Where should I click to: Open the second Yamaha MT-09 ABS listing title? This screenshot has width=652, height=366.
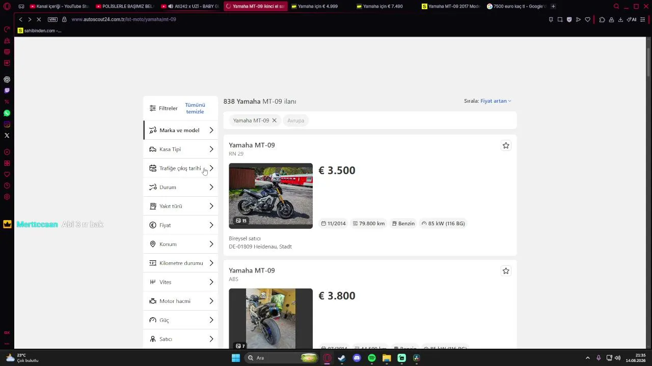(252, 271)
